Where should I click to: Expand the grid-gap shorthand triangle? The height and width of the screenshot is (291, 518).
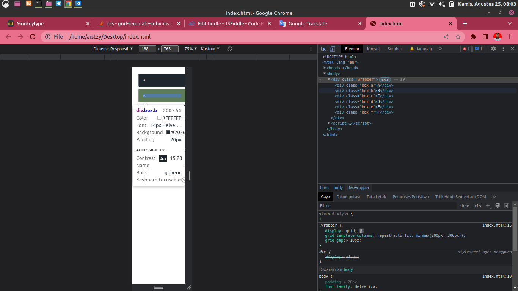(x=347, y=240)
